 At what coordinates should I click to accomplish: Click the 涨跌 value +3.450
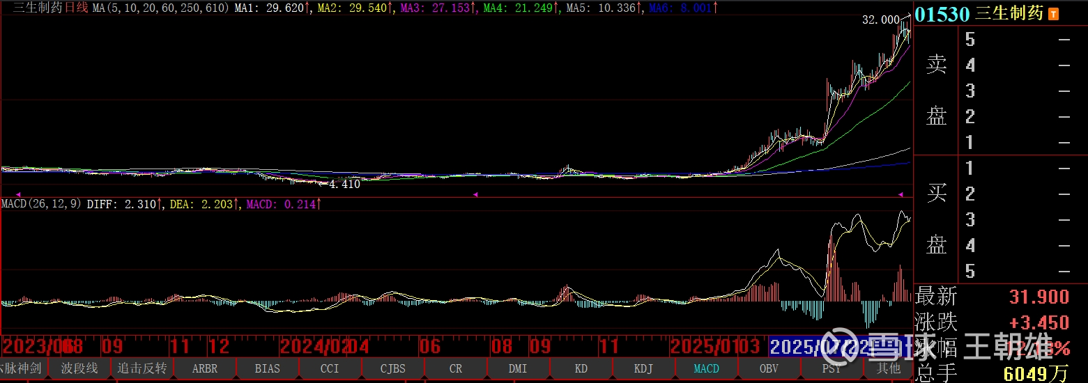pyautogui.click(x=1039, y=322)
